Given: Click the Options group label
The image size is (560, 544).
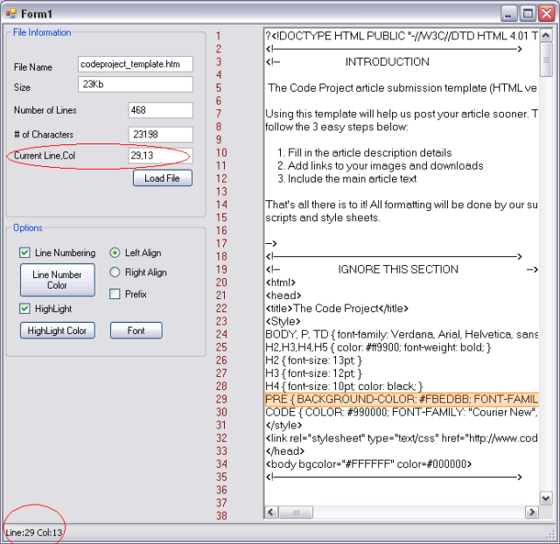Looking at the screenshot, I should point(28,227).
